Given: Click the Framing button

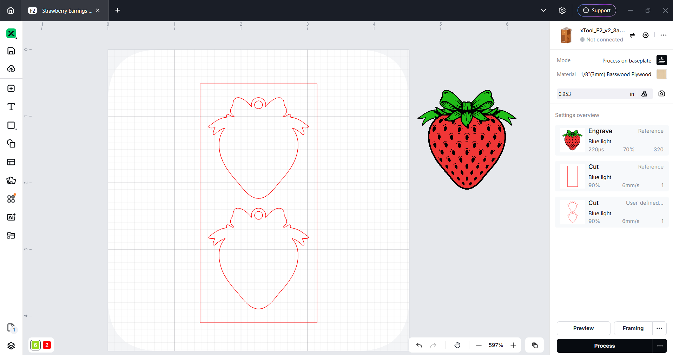Looking at the screenshot, I should (633, 328).
